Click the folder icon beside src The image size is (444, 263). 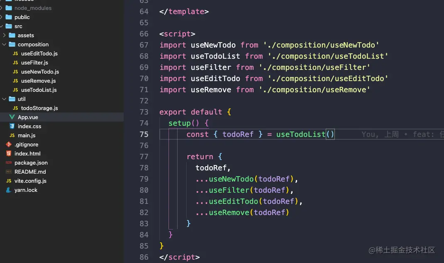click(x=9, y=26)
